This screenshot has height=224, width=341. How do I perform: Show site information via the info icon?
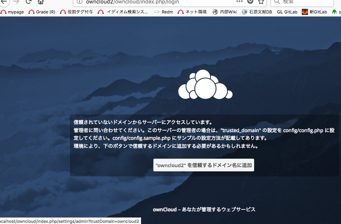80,2
